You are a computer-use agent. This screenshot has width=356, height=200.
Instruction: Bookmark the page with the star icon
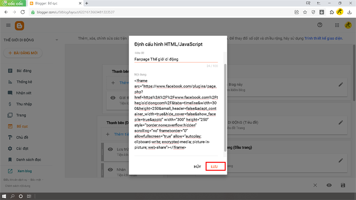(x=305, y=12)
